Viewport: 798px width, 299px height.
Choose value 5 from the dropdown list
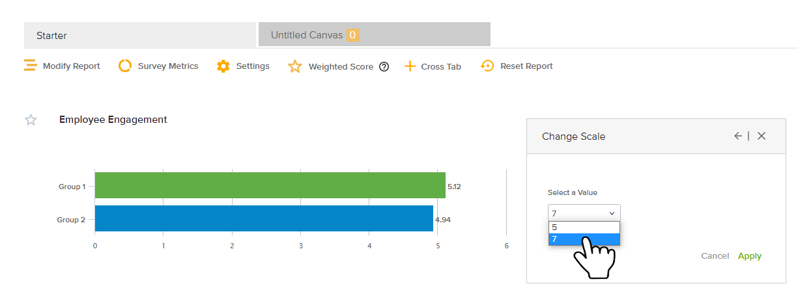coord(584,227)
